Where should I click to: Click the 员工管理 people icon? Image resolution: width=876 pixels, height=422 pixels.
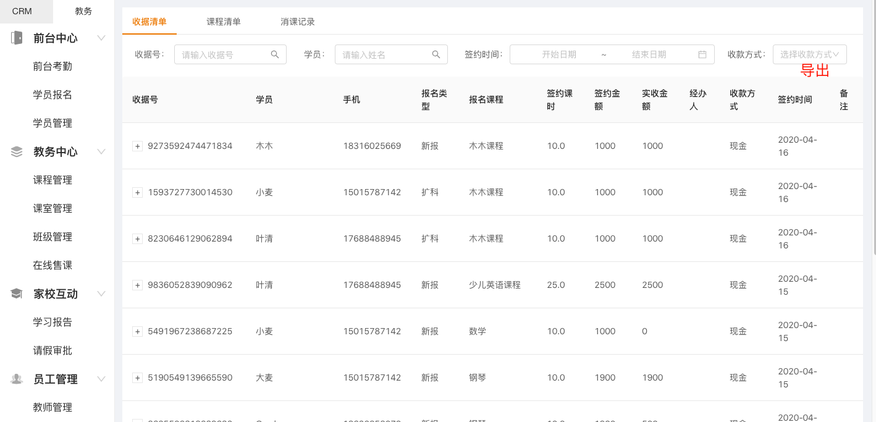(17, 379)
